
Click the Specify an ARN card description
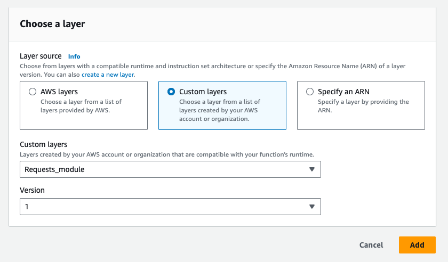pyautogui.click(x=363, y=106)
